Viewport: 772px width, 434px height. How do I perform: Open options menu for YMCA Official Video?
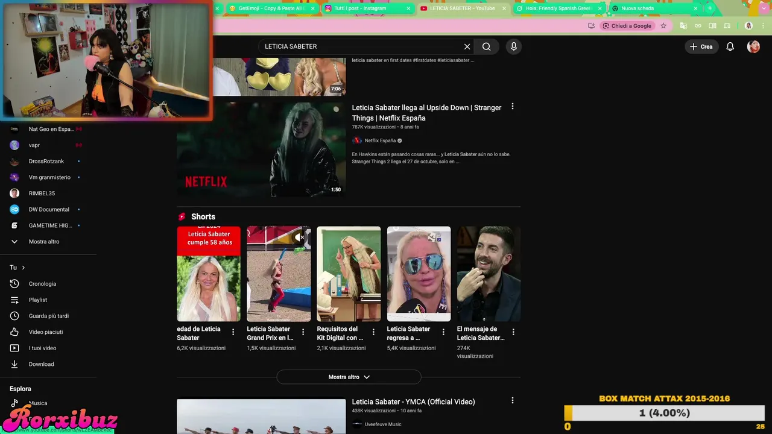pyautogui.click(x=513, y=400)
